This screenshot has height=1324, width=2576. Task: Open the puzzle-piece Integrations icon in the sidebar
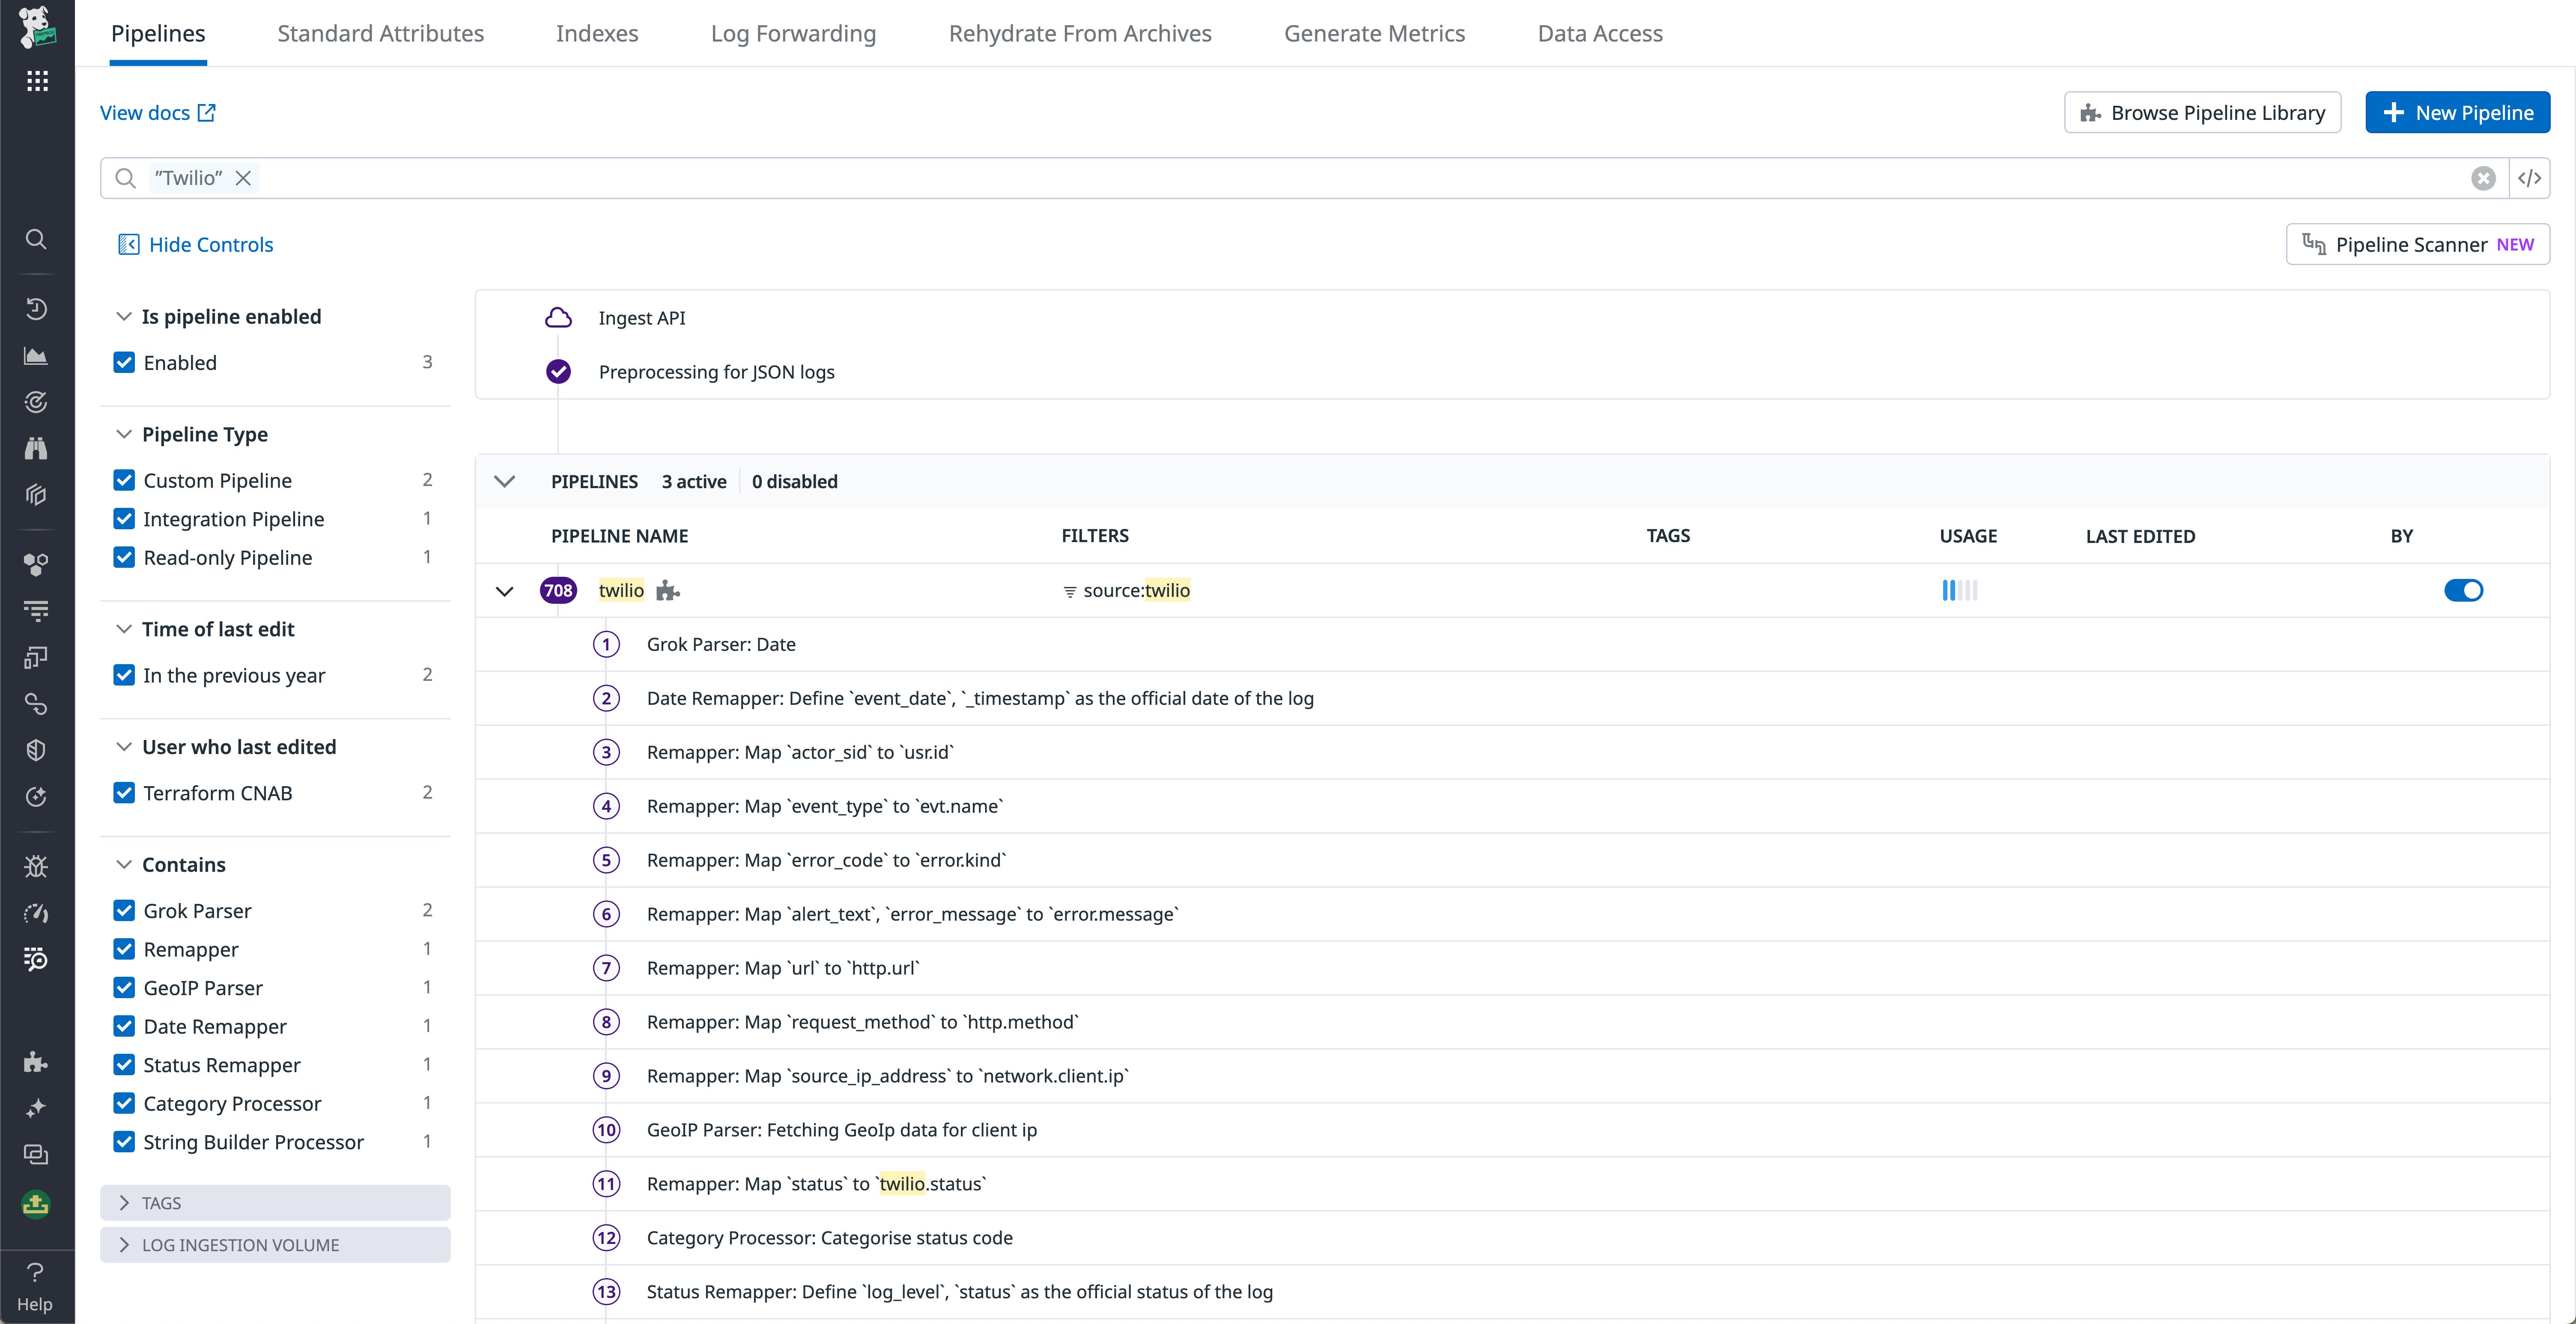click(x=36, y=1062)
